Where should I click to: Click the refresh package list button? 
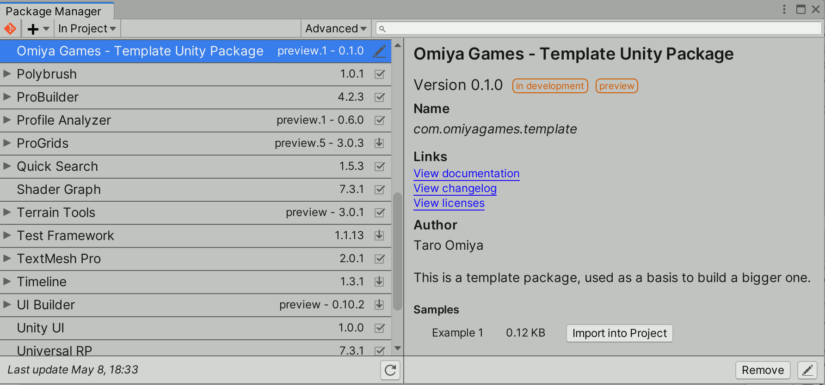click(x=390, y=370)
